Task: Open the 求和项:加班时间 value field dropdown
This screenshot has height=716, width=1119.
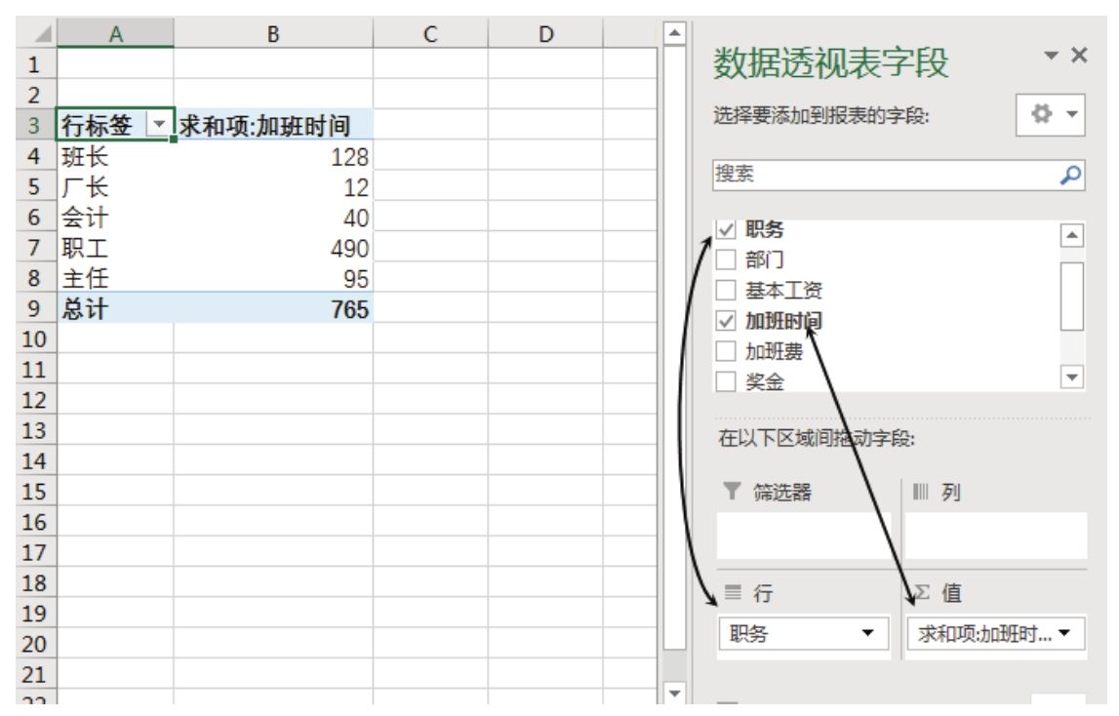Action: click(1076, 633)
